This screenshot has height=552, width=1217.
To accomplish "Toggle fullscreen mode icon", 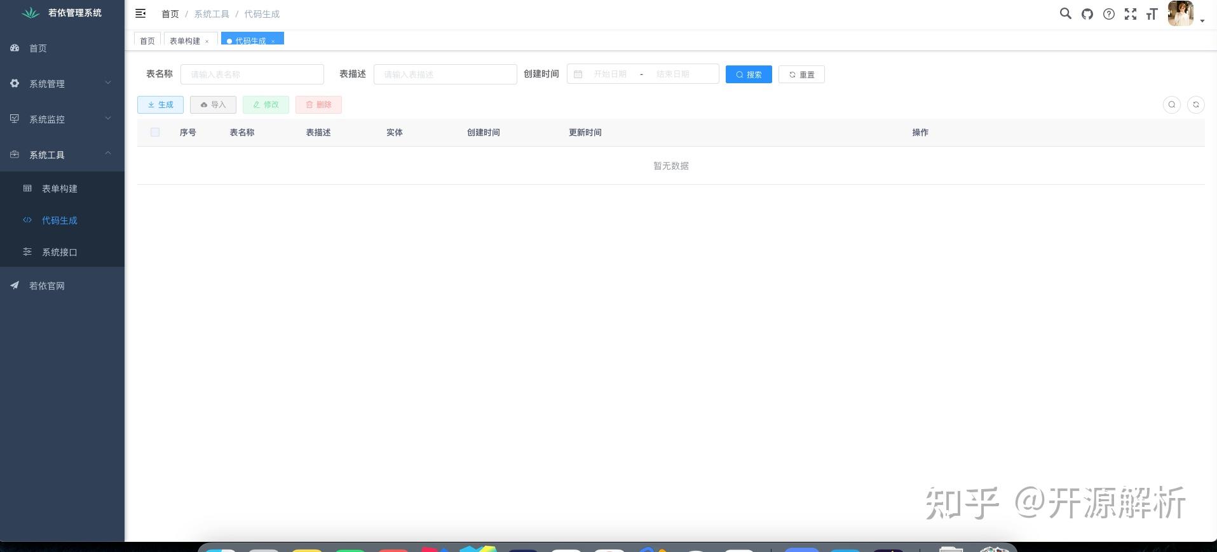I will [1131, 14].
